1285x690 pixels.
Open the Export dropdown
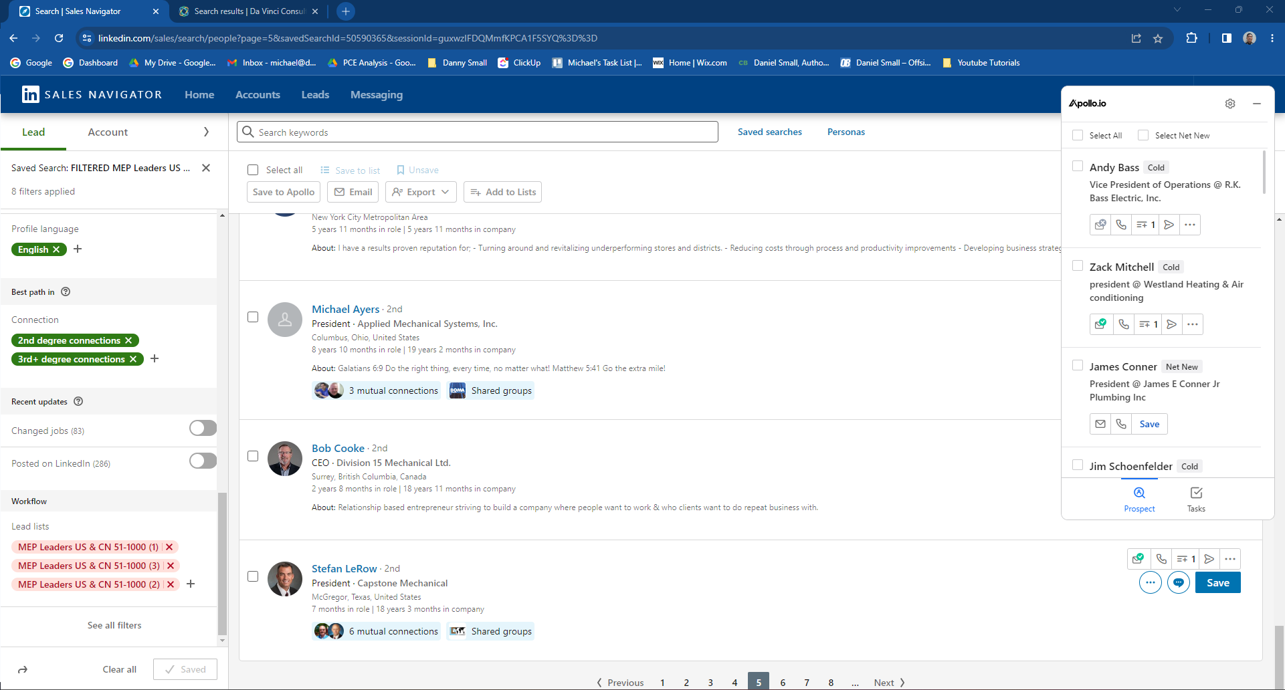coord(421,192)
